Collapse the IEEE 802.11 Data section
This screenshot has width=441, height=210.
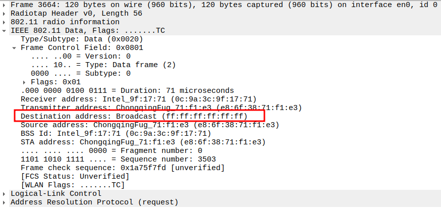tap(5, 30)
